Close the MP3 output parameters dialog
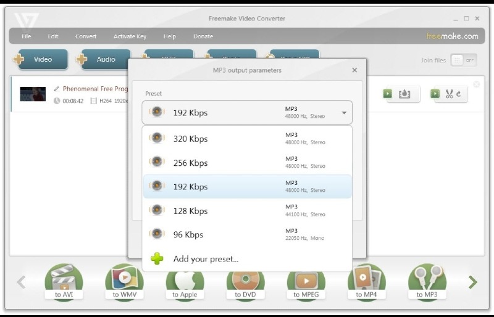 354,70
